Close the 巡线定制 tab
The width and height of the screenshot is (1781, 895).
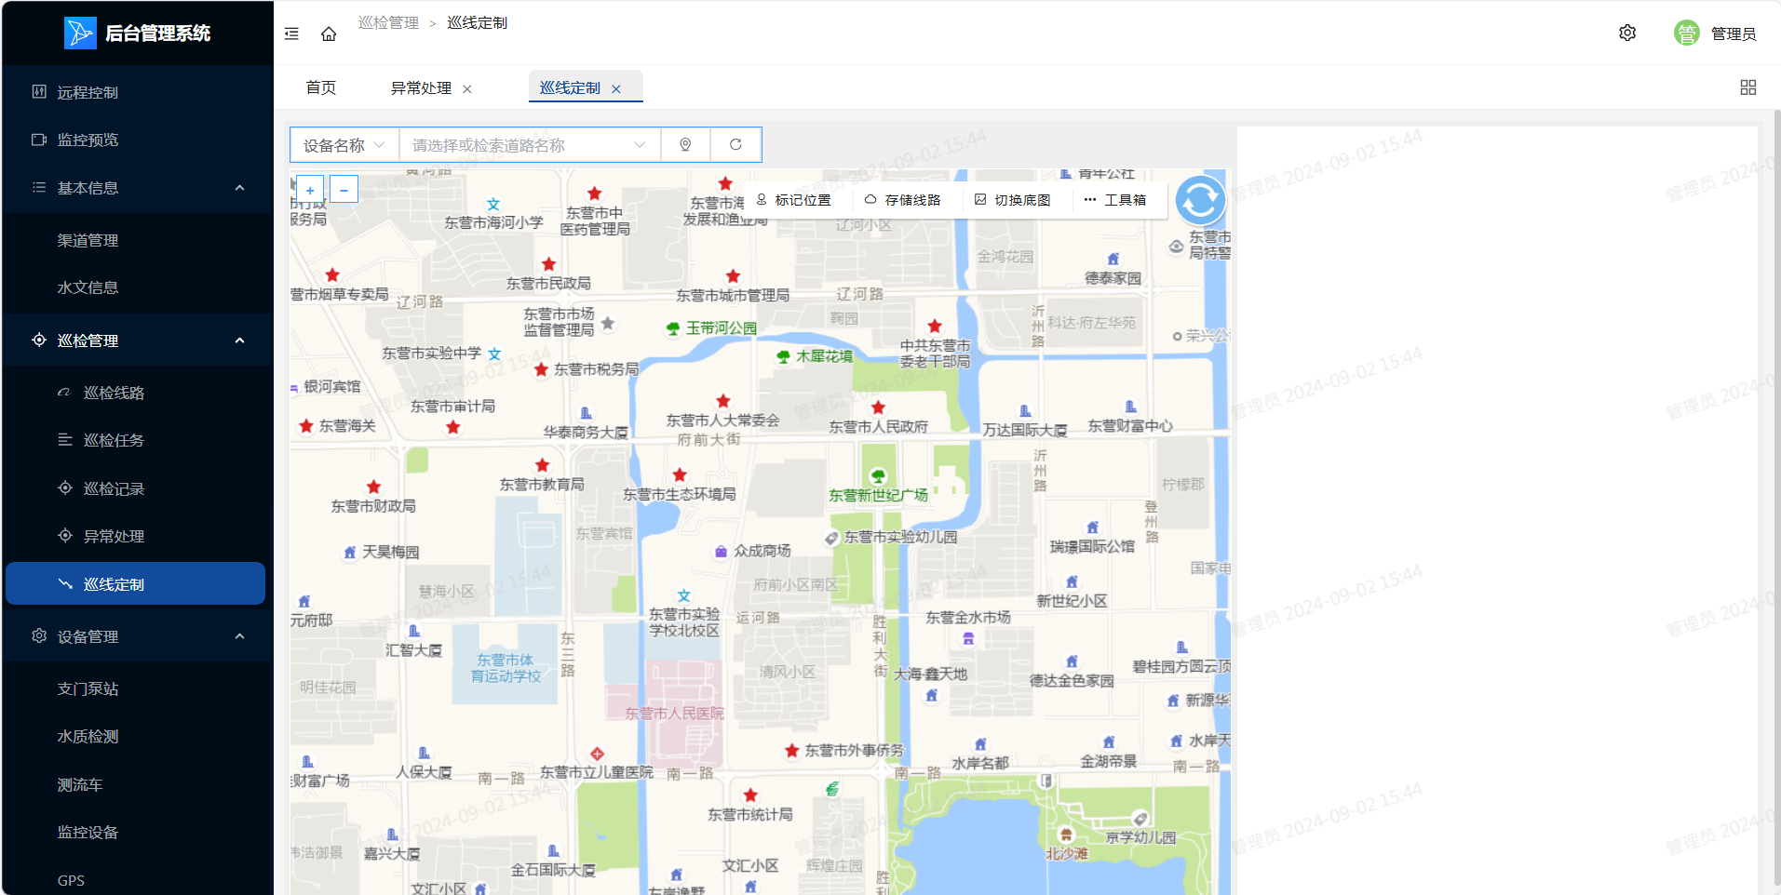(x=615, y=89)
